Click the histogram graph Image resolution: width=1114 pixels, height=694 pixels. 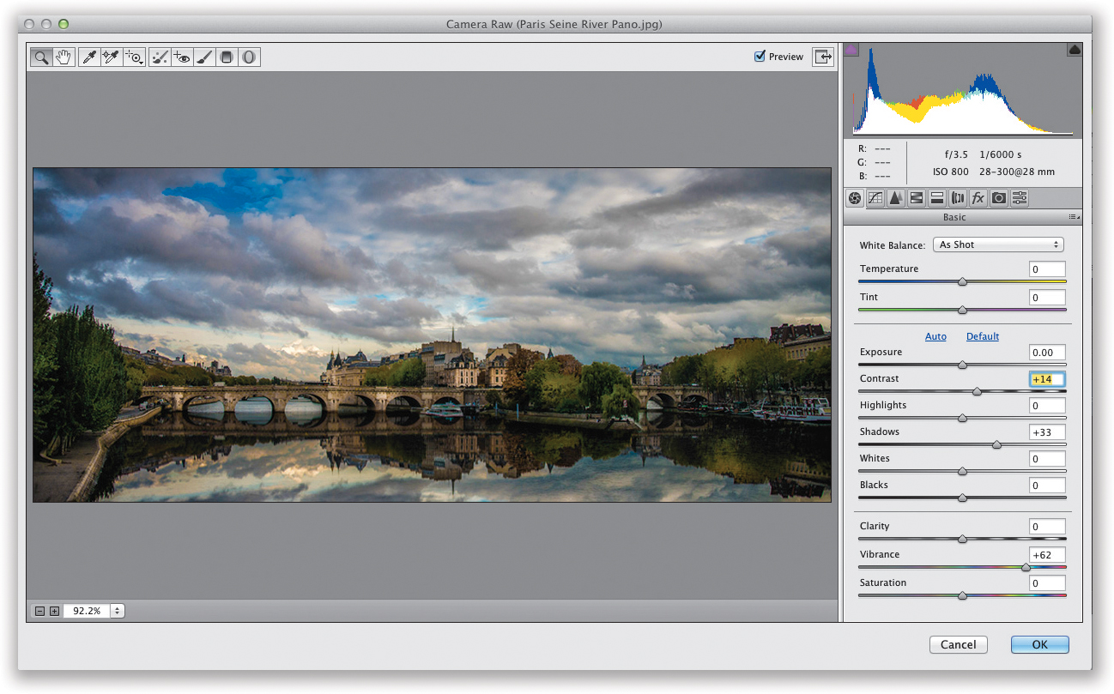[963, 90]
